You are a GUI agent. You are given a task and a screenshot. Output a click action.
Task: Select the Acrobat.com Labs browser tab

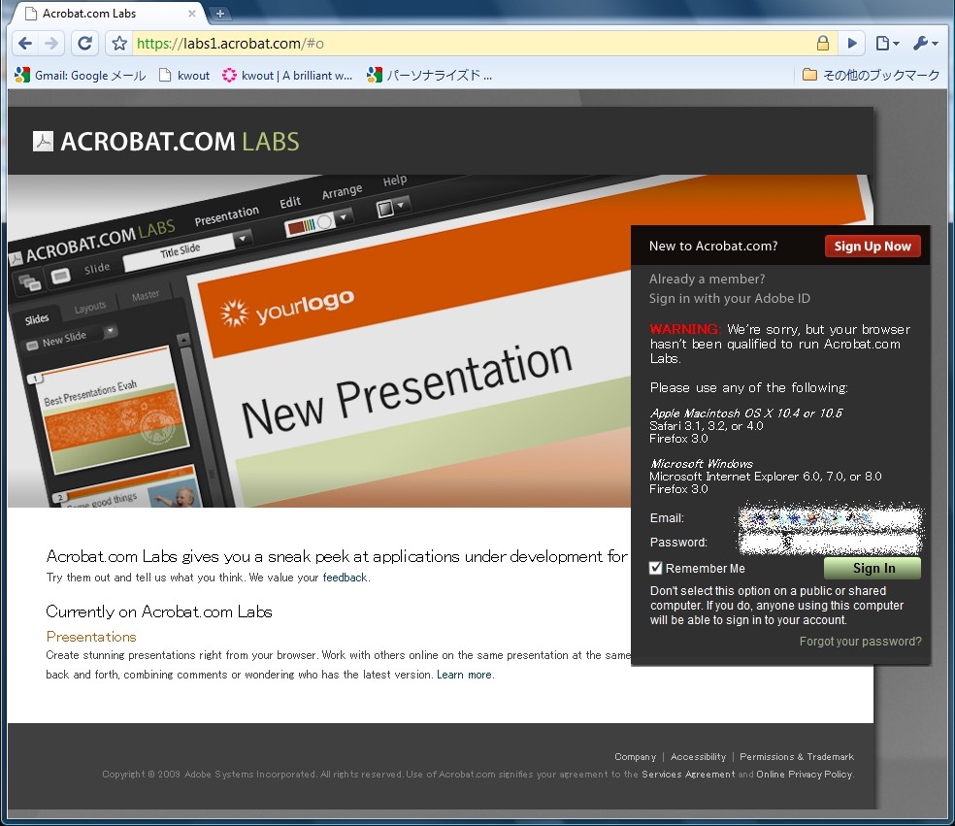coord(109,14)
